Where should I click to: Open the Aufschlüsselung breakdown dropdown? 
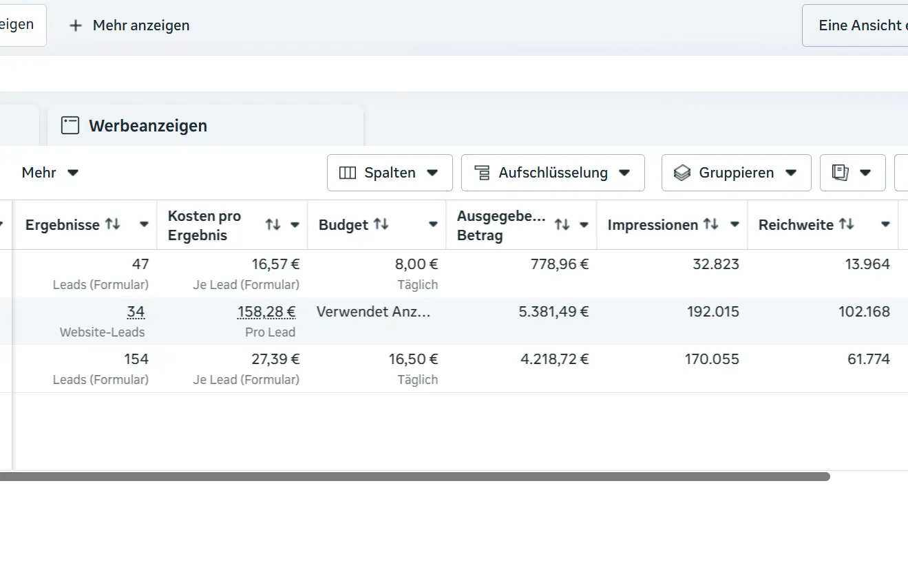[x=553, y=173]
